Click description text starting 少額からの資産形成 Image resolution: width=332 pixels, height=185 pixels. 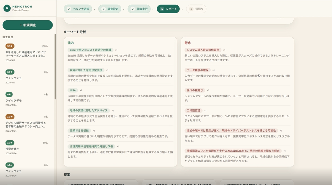tap(120, 98)
